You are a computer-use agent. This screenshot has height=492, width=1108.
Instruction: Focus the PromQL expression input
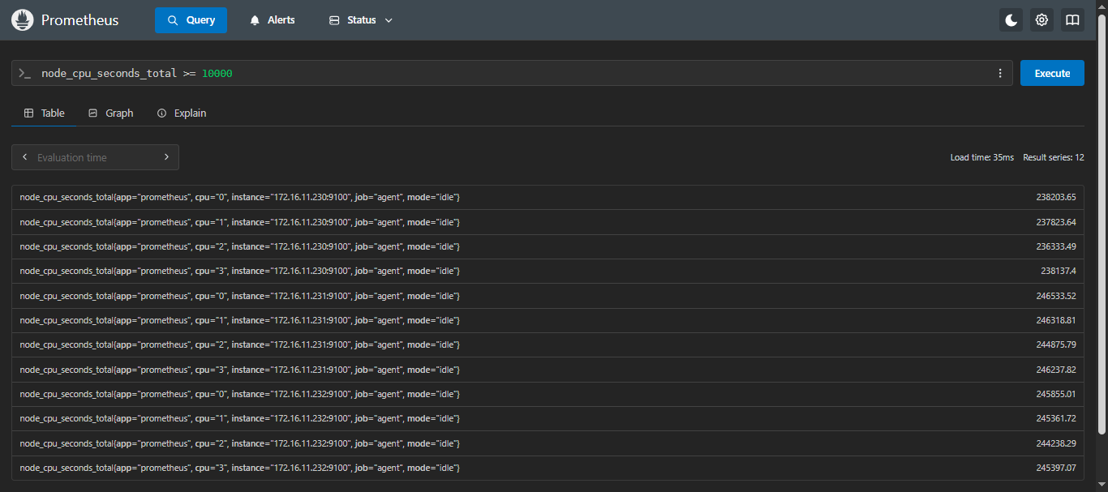click(511, 73)
